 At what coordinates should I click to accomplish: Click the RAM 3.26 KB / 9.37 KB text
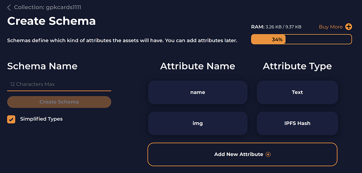coord(276,27)
